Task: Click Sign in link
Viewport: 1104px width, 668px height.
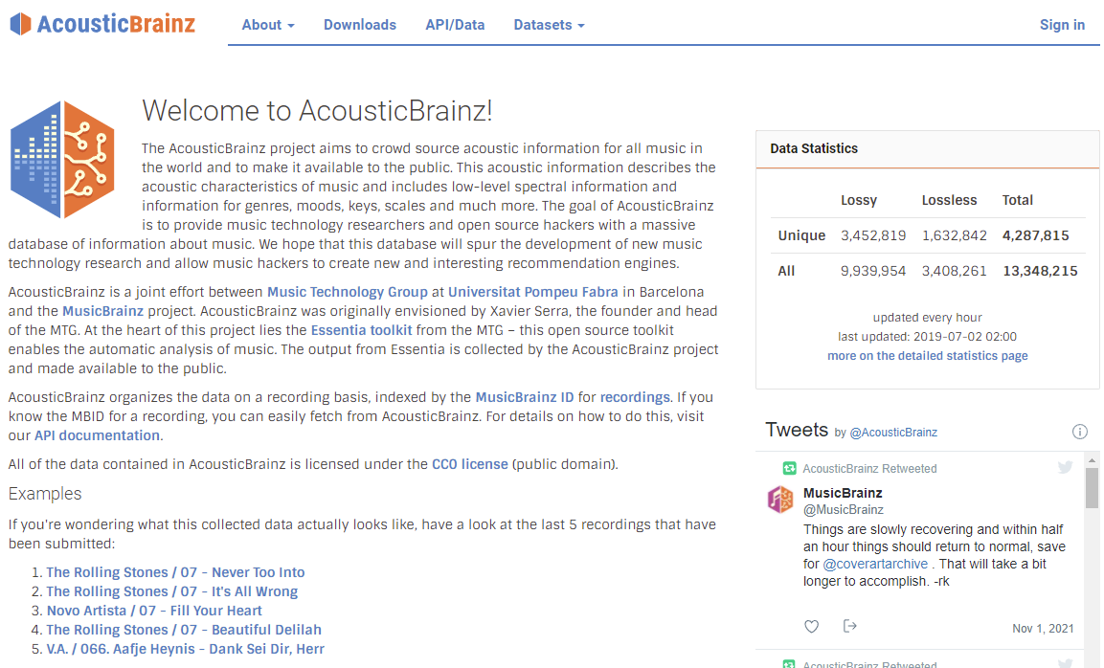Action: (x=1062, y=25)
